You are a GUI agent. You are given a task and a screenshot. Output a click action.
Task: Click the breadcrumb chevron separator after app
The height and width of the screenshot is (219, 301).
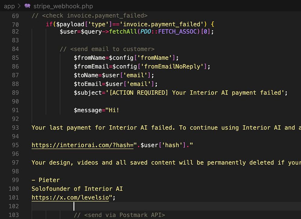pos(19,6)
